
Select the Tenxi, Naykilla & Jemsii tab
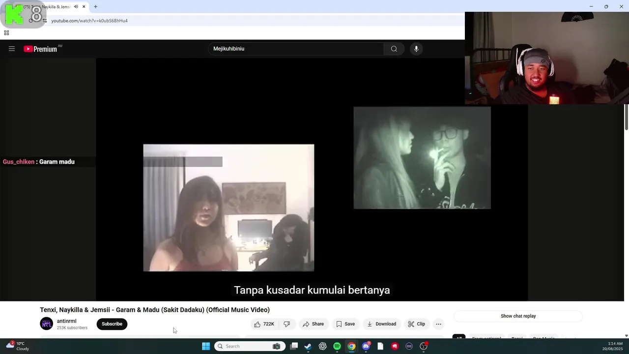coord(49,7)
